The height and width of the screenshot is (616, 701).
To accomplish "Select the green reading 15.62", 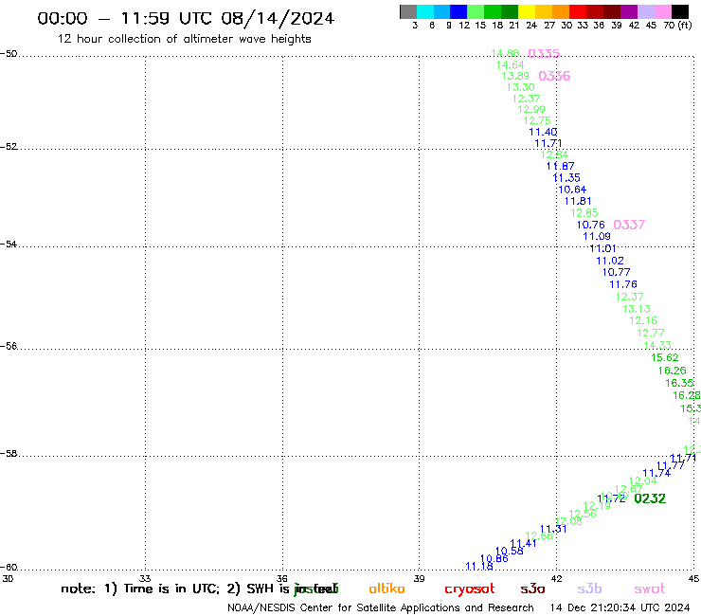I will pos(665,357).
